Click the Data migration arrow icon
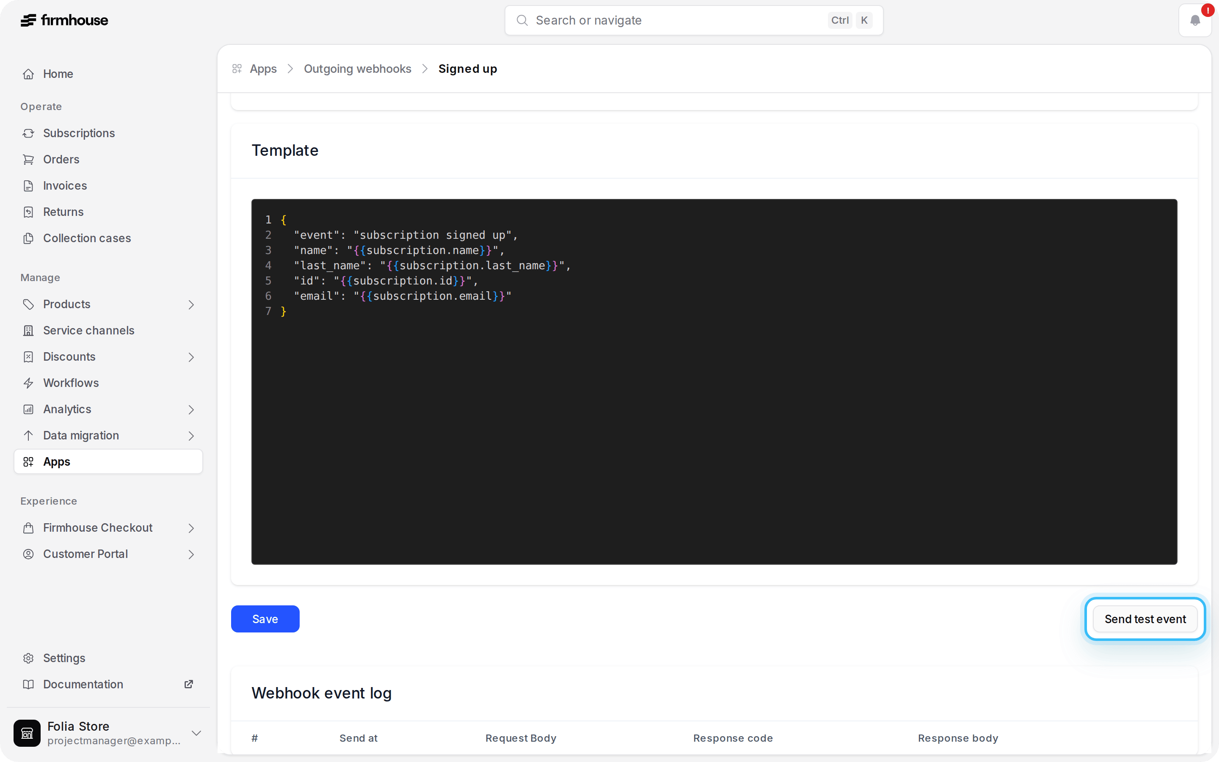Image resolution: width=1219 pixels, height=762 pixels. (29, 436)
